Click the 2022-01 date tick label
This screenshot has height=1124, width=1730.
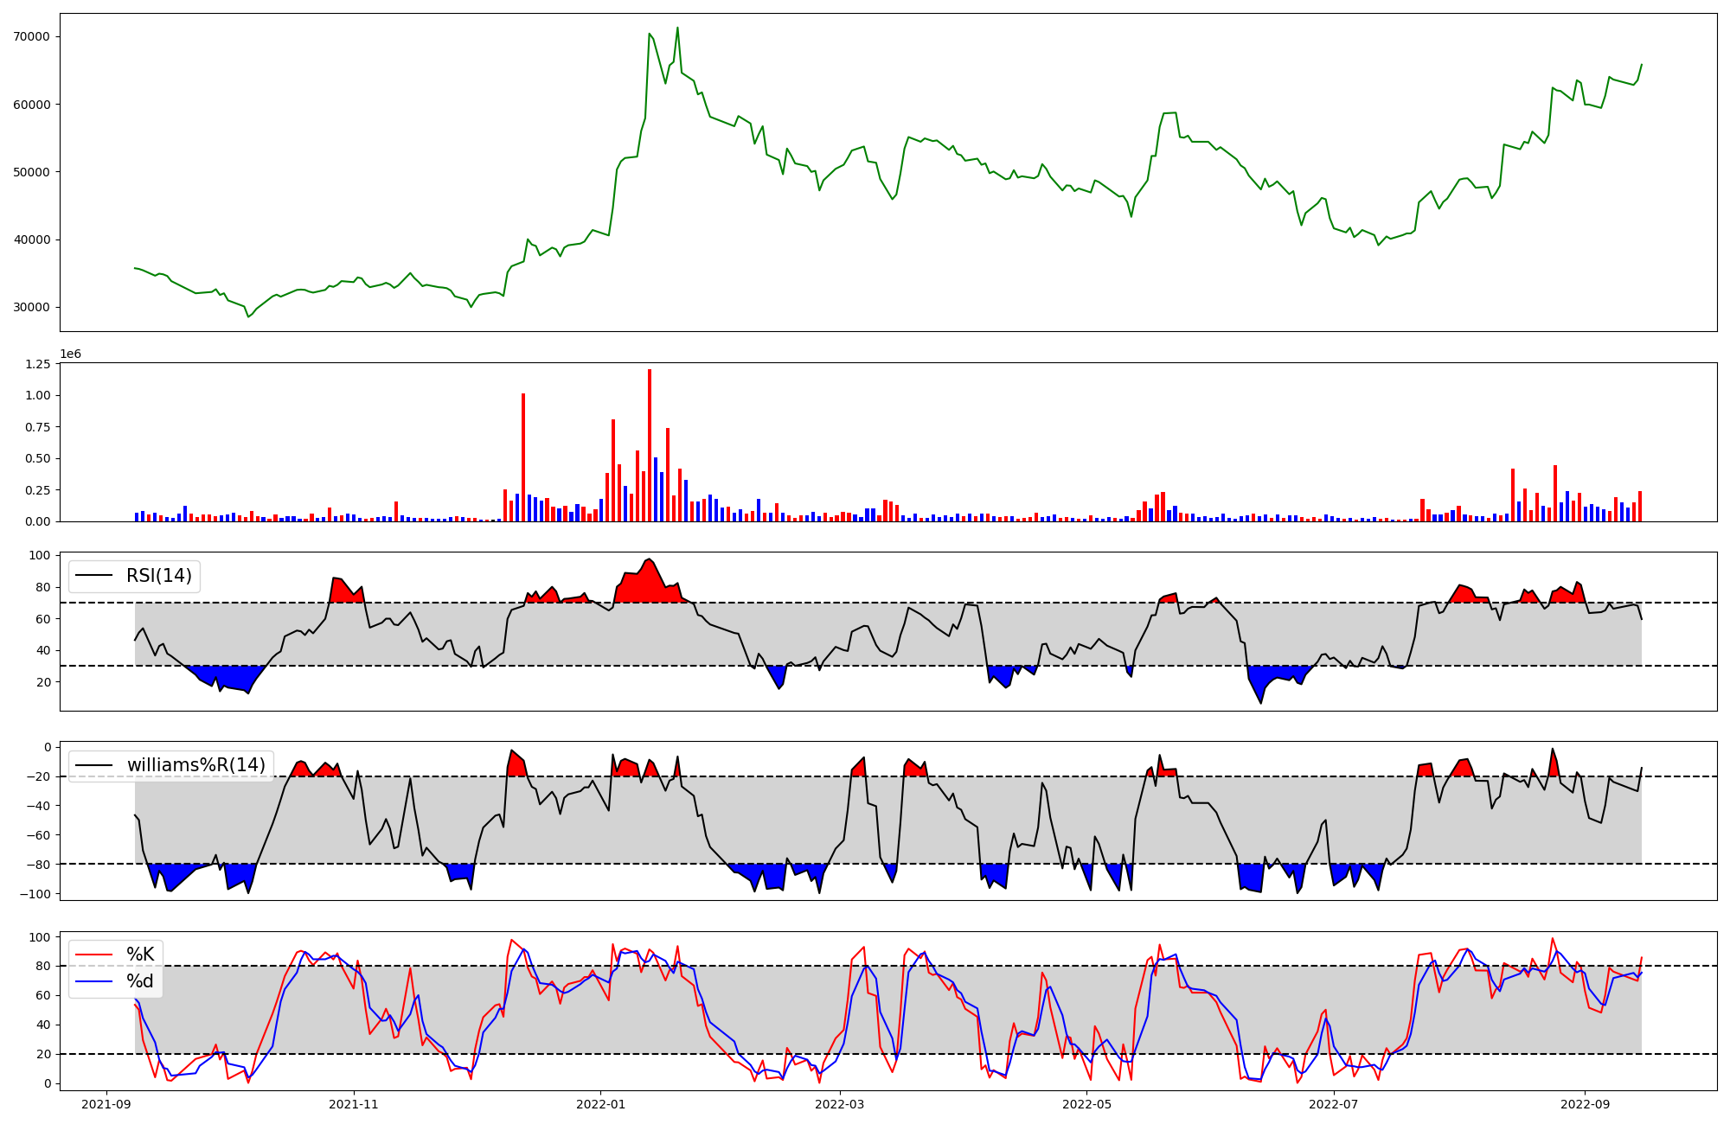[x=600, y=1104]
